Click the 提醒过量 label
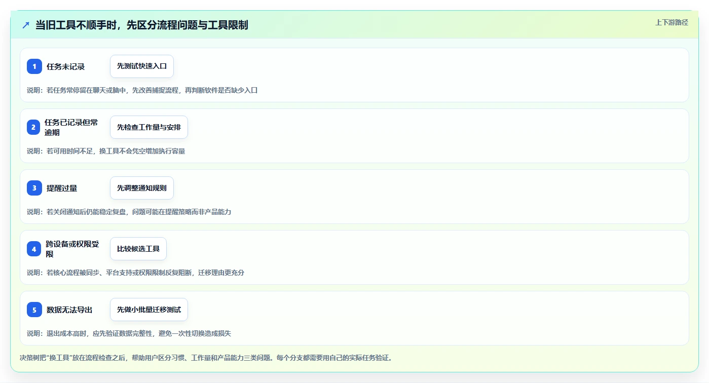The width and height of the screenshot is (709, 383). (x=62, y=188)
